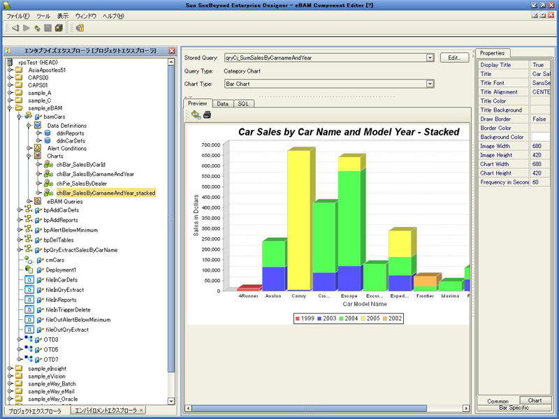This screenshot has height=419, width=559.
Task: Open the 表示 menu
Action: coord(62,16)
